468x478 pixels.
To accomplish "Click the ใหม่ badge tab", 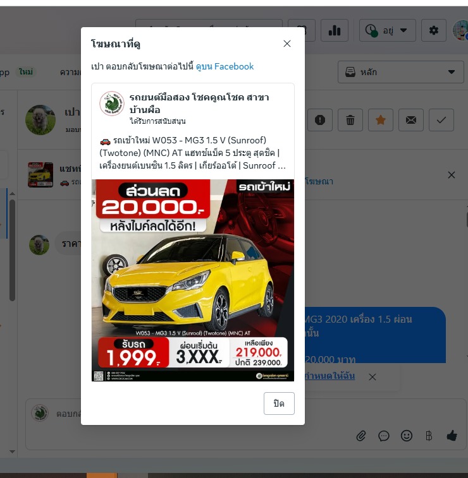I will (26, 72).
